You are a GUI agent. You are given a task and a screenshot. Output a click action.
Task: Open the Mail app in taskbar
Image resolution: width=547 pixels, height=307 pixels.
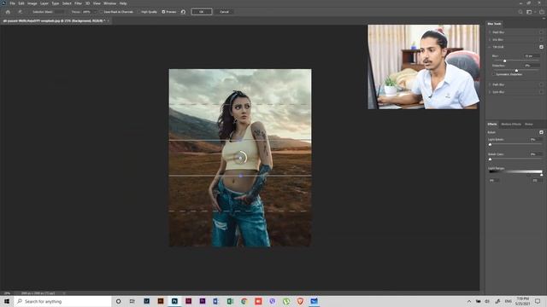point(314,301)
